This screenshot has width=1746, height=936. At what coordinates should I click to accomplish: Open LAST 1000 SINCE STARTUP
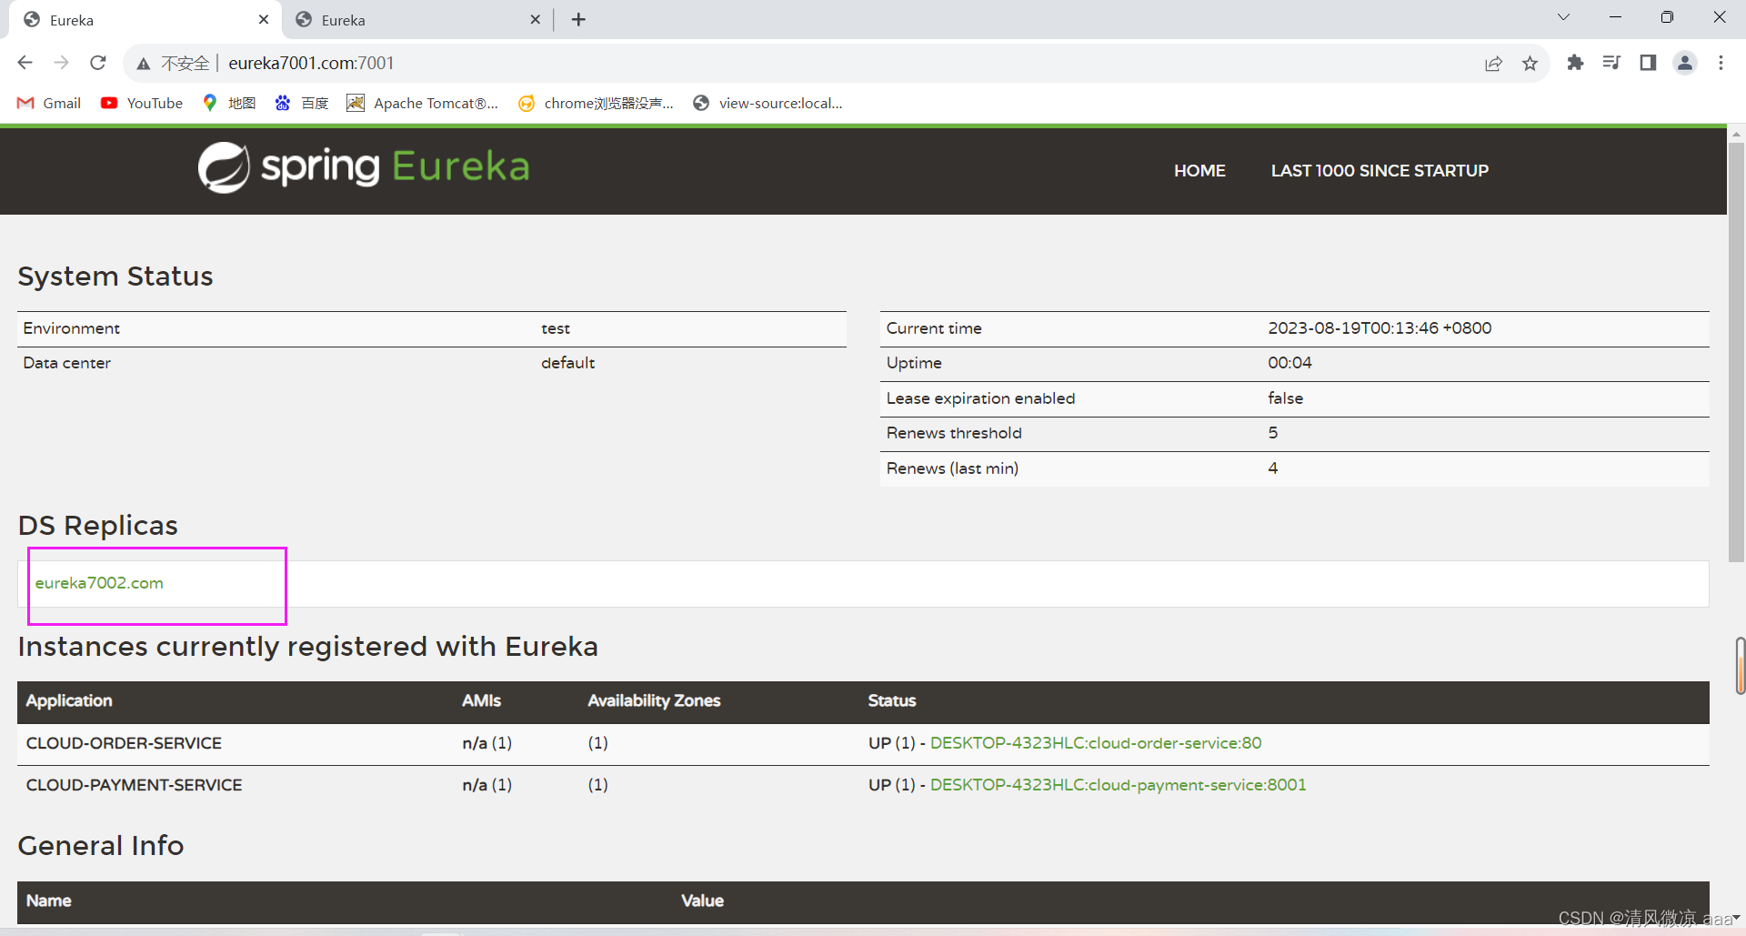pyautogui.click(x=1380, y=171)
